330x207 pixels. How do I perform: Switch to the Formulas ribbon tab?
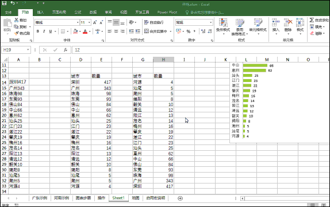78,12
